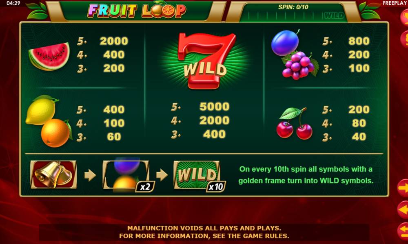Click the game rules malfunction notice text
The image size is (408, 244).
click(204, 232)
